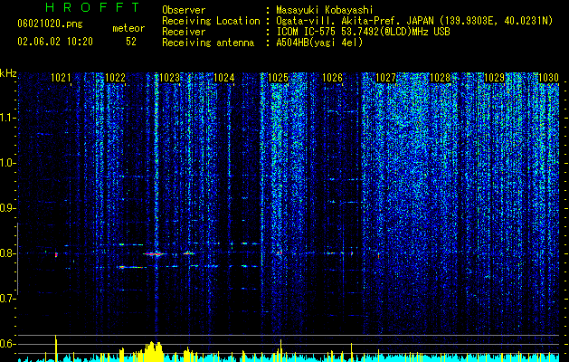Click the Ogata-vill. Akita-Pref. JAPAN location text
Screen dimensions: 569x362
click(x=414, y=21)
